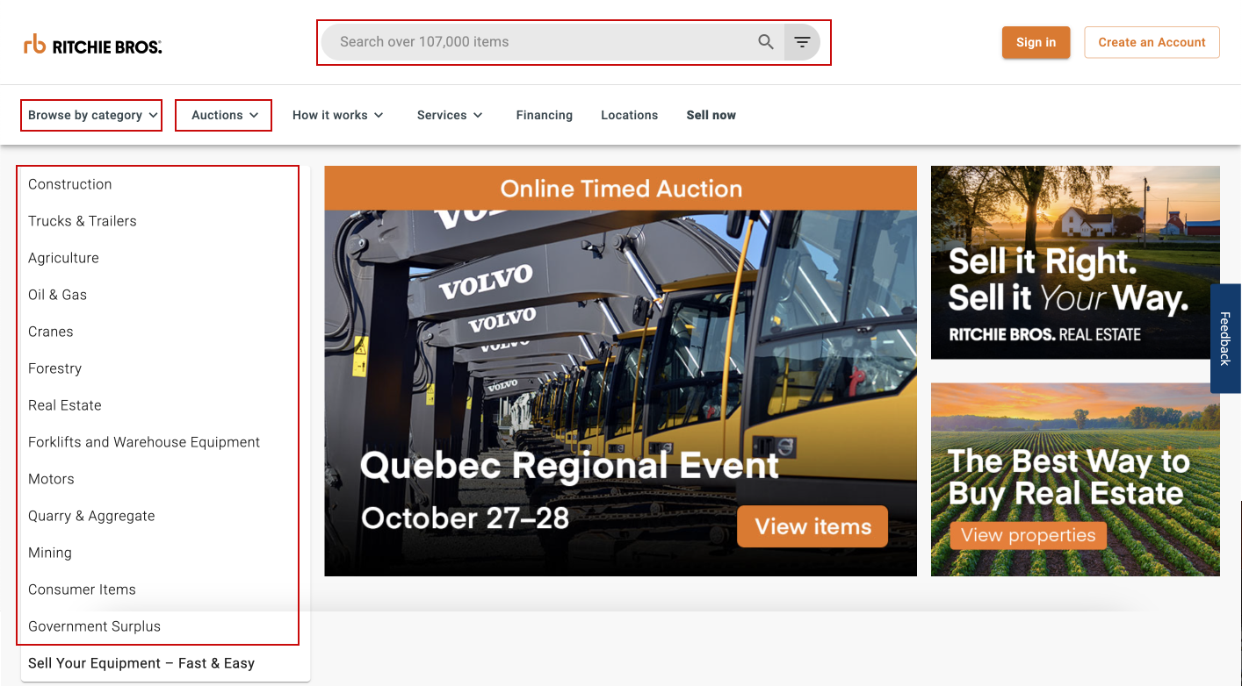Open the Feedback side tab

1225,339
